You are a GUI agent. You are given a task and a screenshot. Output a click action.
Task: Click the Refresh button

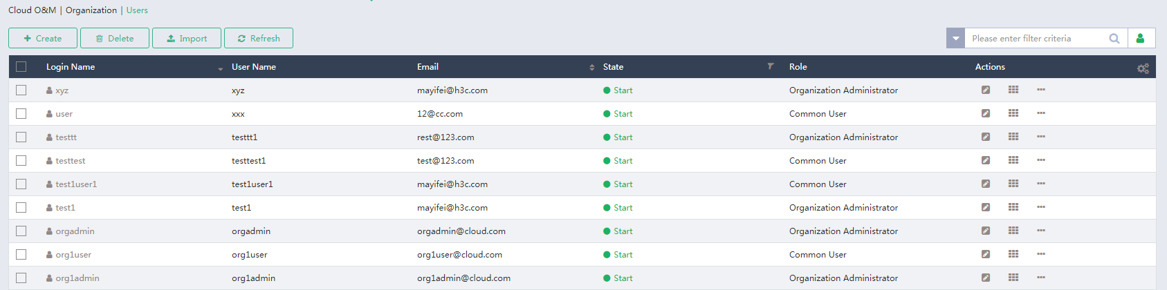(x=259, y=39)
